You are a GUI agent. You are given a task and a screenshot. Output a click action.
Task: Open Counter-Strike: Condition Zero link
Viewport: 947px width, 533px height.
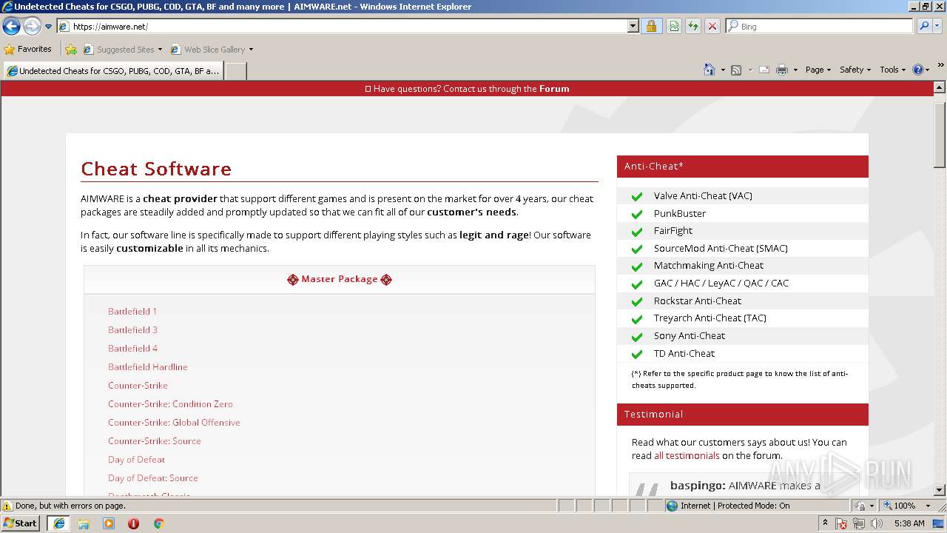pyautogui.click(x=170, y=404)
